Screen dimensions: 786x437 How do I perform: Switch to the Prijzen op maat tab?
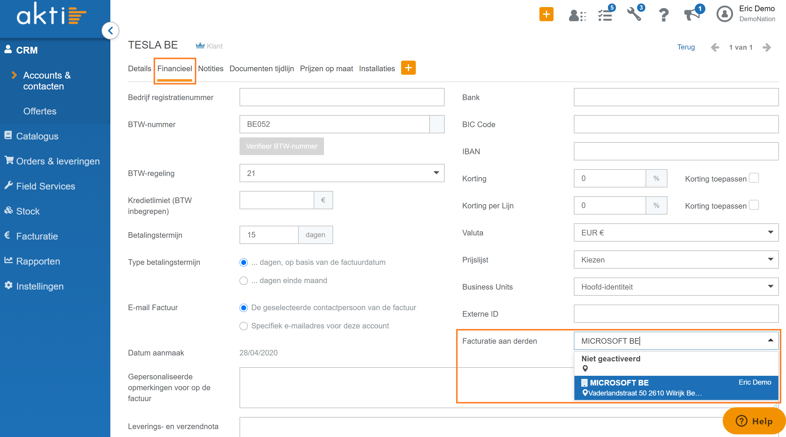click(326, 68)
